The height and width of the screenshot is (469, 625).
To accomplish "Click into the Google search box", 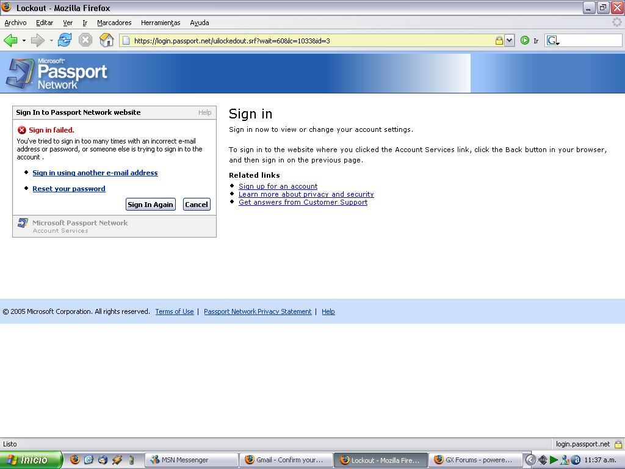I will pyautogui.click(x=591, y=41).
